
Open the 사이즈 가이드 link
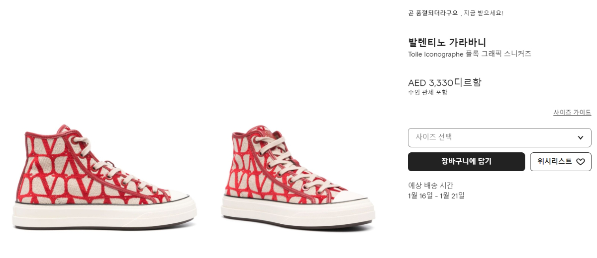(572, 113)
